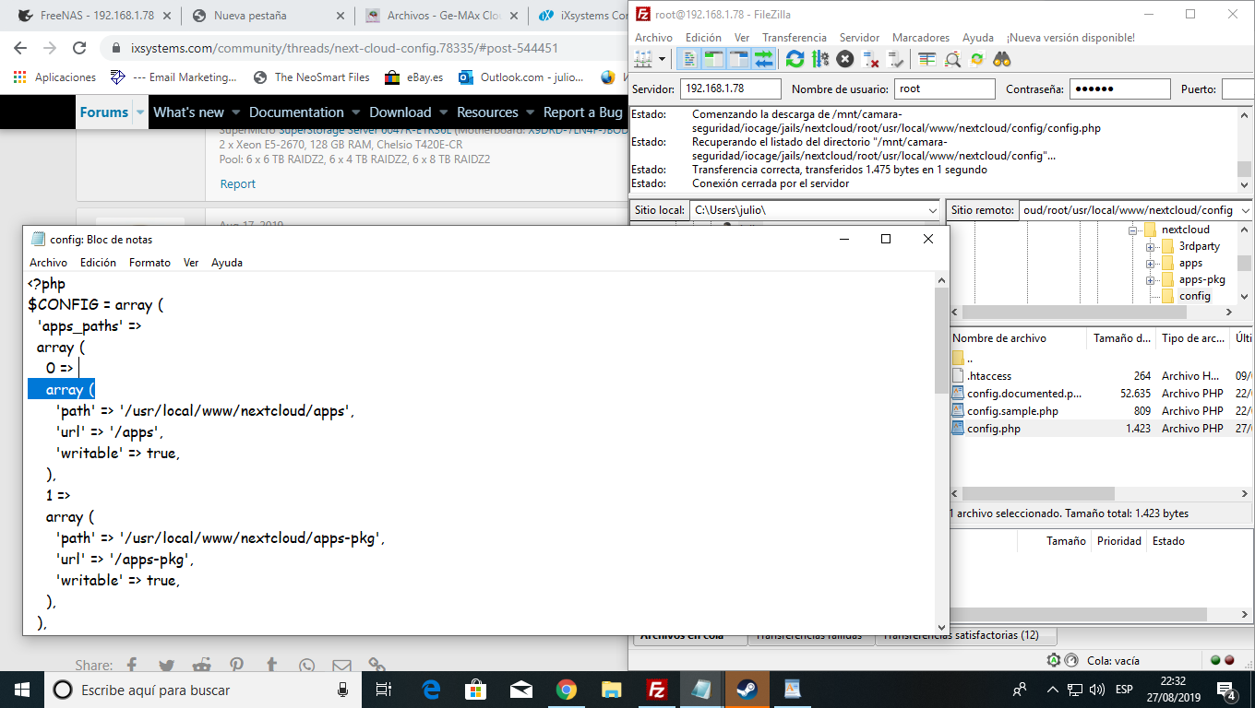Open directory listing filters icon
Viewport: 1255px width, 708px height.
pyautogui.click(x=927, y=59)
